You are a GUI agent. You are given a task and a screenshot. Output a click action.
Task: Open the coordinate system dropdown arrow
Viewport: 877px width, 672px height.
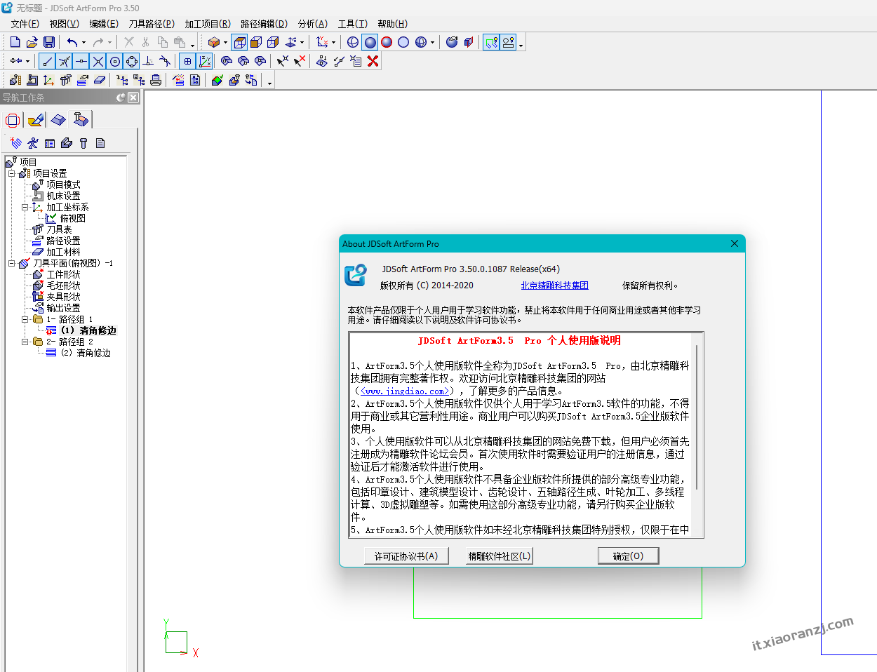(333, 42)
